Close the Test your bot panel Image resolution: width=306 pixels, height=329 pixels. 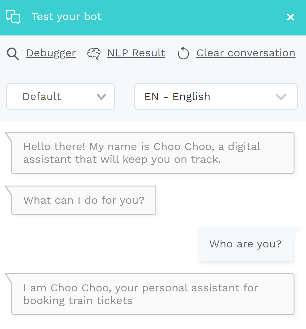(x=291, y=17)
